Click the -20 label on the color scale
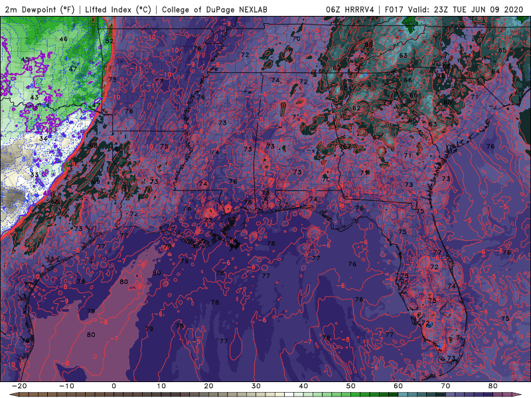531x398 pixels. (19, 386)
